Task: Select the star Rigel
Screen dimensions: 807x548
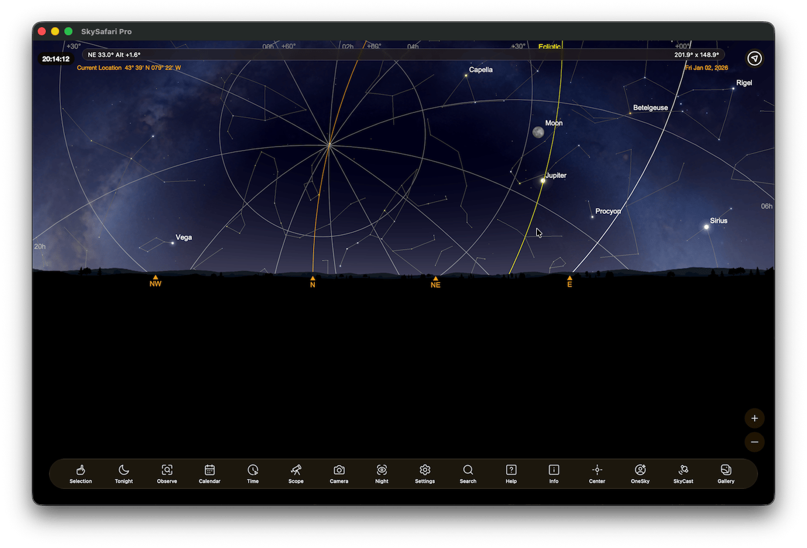Action: (x=733, y=89)
